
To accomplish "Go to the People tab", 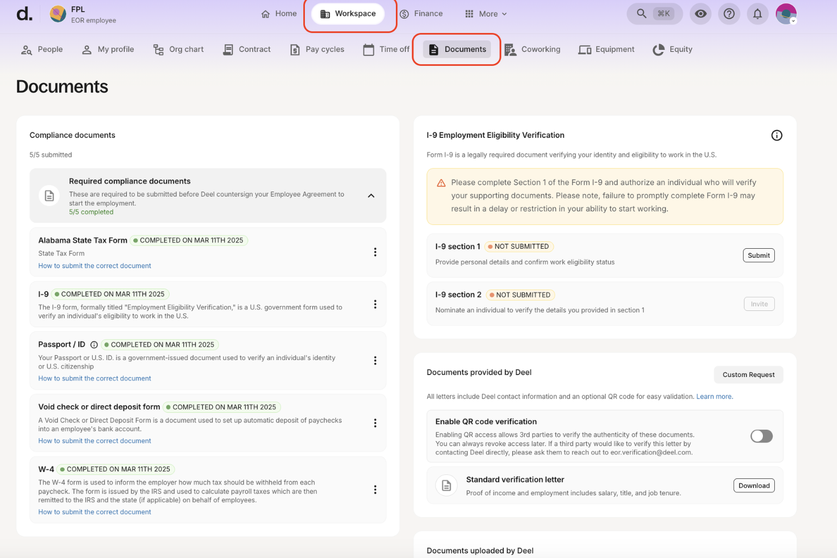I will click(x=41, y=49).
